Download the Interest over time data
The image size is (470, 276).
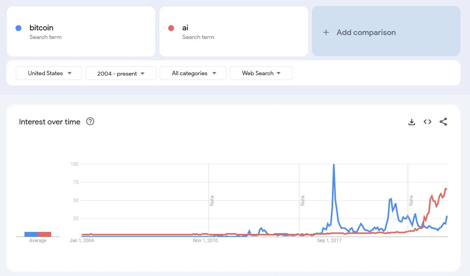coord(412,122)
